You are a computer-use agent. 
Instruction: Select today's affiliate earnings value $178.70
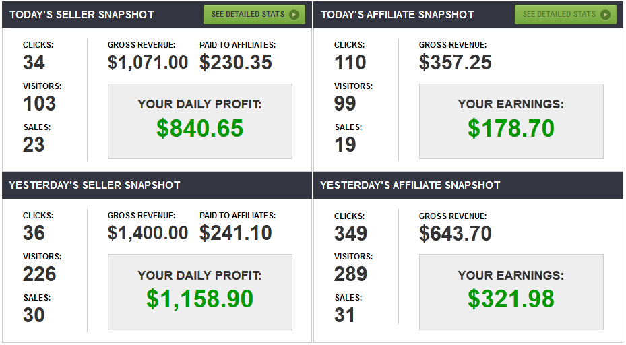[511, 128]
